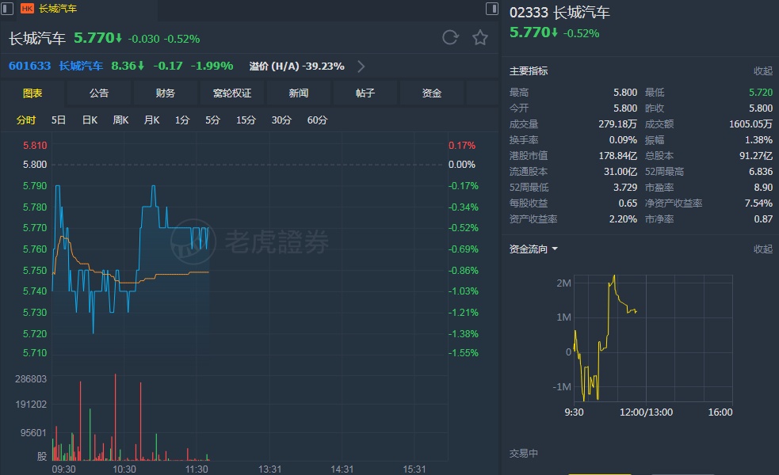Switch chart to 日K

coord(90,120)
